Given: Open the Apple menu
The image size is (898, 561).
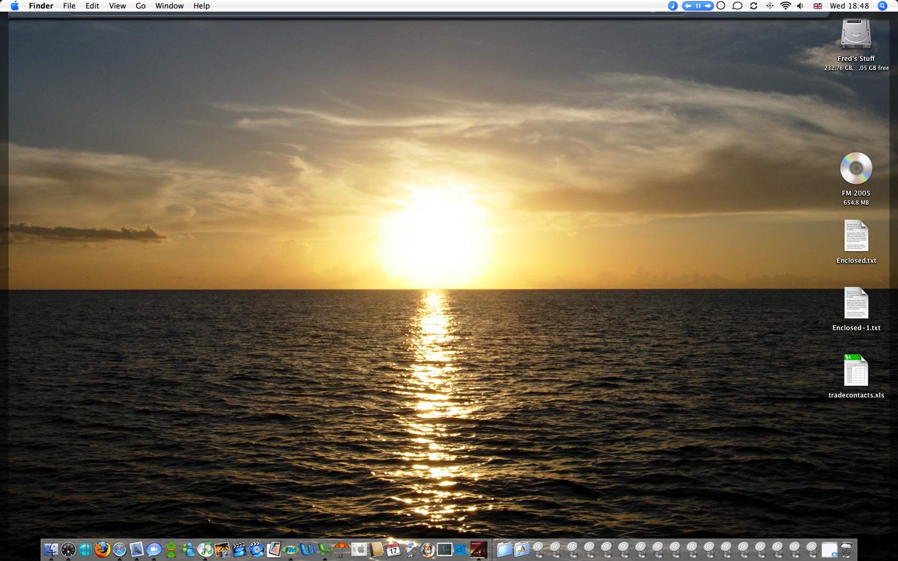Looking at the screenshot, I should click(x=14, y=6).
